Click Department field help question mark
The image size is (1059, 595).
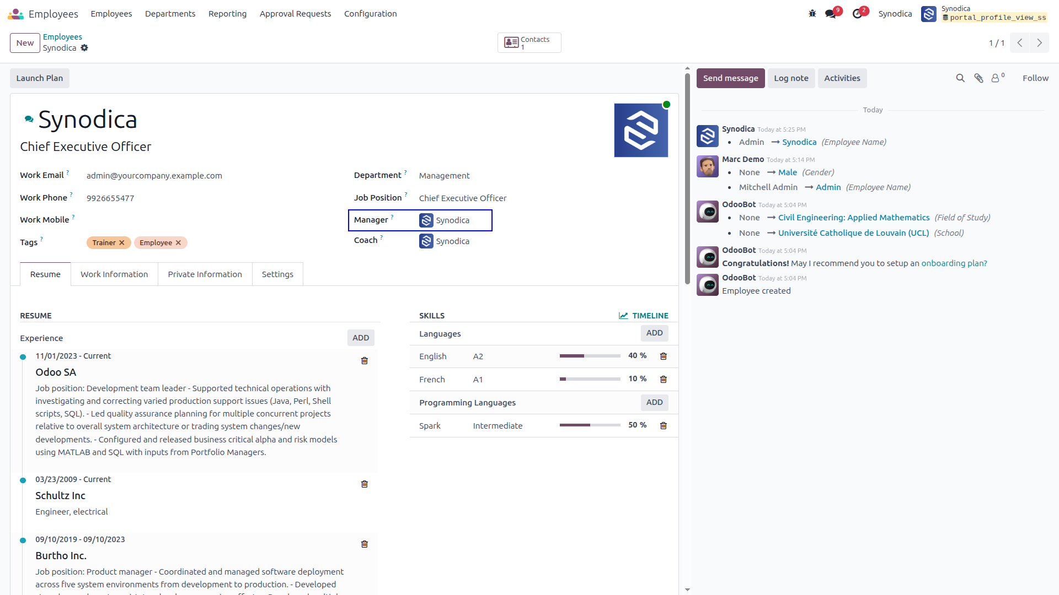[x=405, y=172]
